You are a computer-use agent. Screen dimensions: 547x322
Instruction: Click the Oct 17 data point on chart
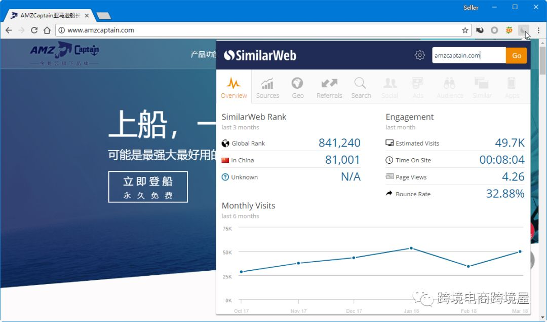242,272
